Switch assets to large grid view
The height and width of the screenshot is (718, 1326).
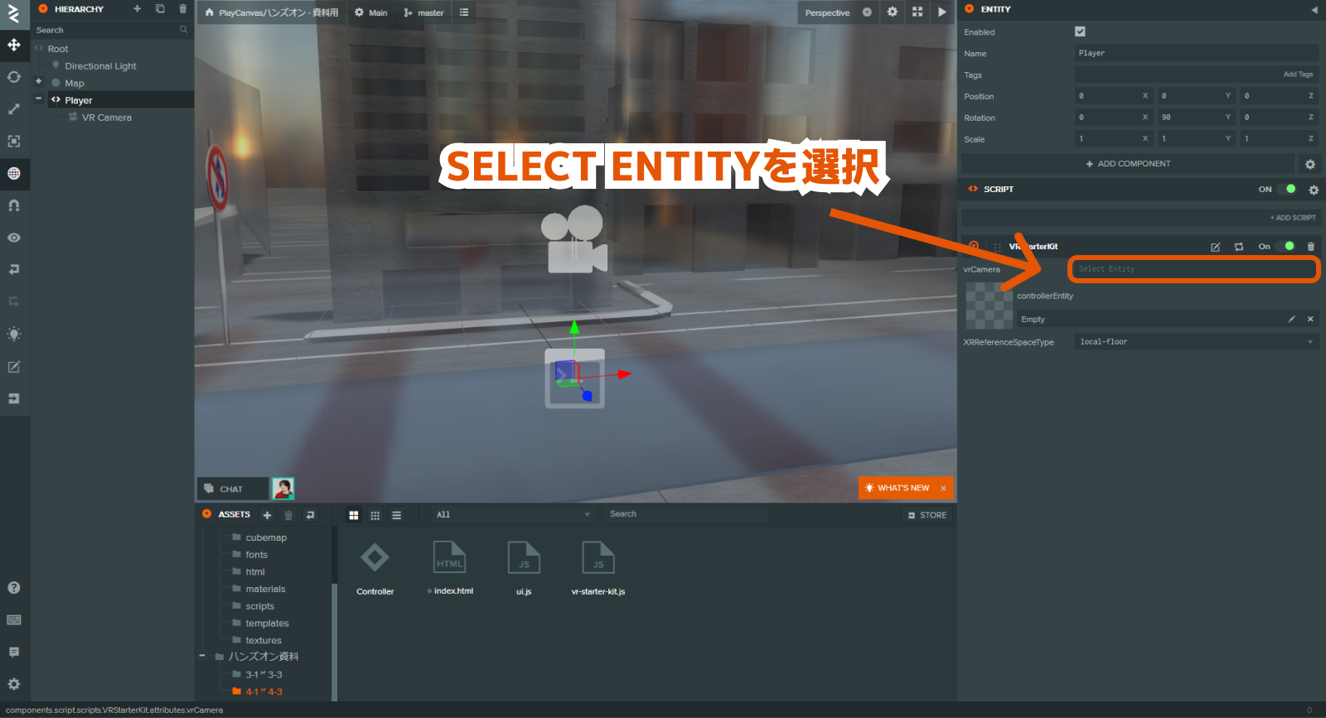(x=354, y=515)
